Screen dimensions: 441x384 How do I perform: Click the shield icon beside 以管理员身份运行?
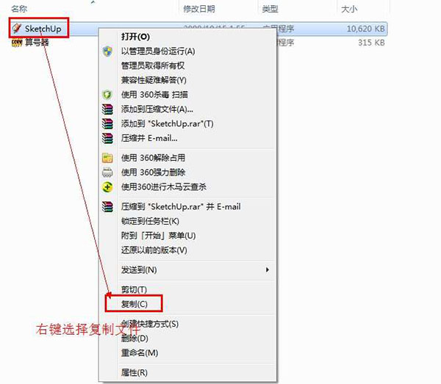107,51
